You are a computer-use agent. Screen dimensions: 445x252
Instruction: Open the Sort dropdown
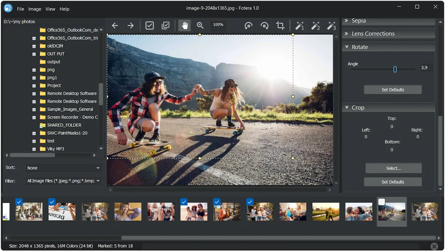coord(63,168)
